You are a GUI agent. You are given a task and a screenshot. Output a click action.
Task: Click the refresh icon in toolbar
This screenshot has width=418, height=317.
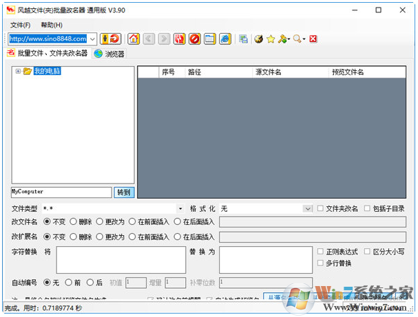pos(179,39)
